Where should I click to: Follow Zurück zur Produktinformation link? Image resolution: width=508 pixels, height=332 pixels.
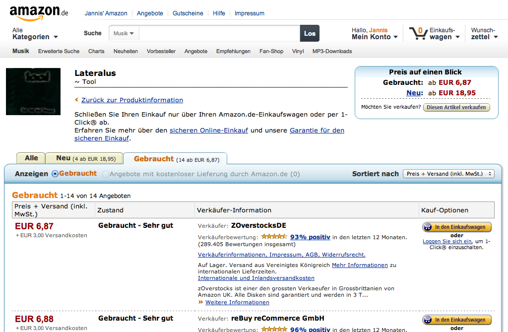[x=132, y=100]
